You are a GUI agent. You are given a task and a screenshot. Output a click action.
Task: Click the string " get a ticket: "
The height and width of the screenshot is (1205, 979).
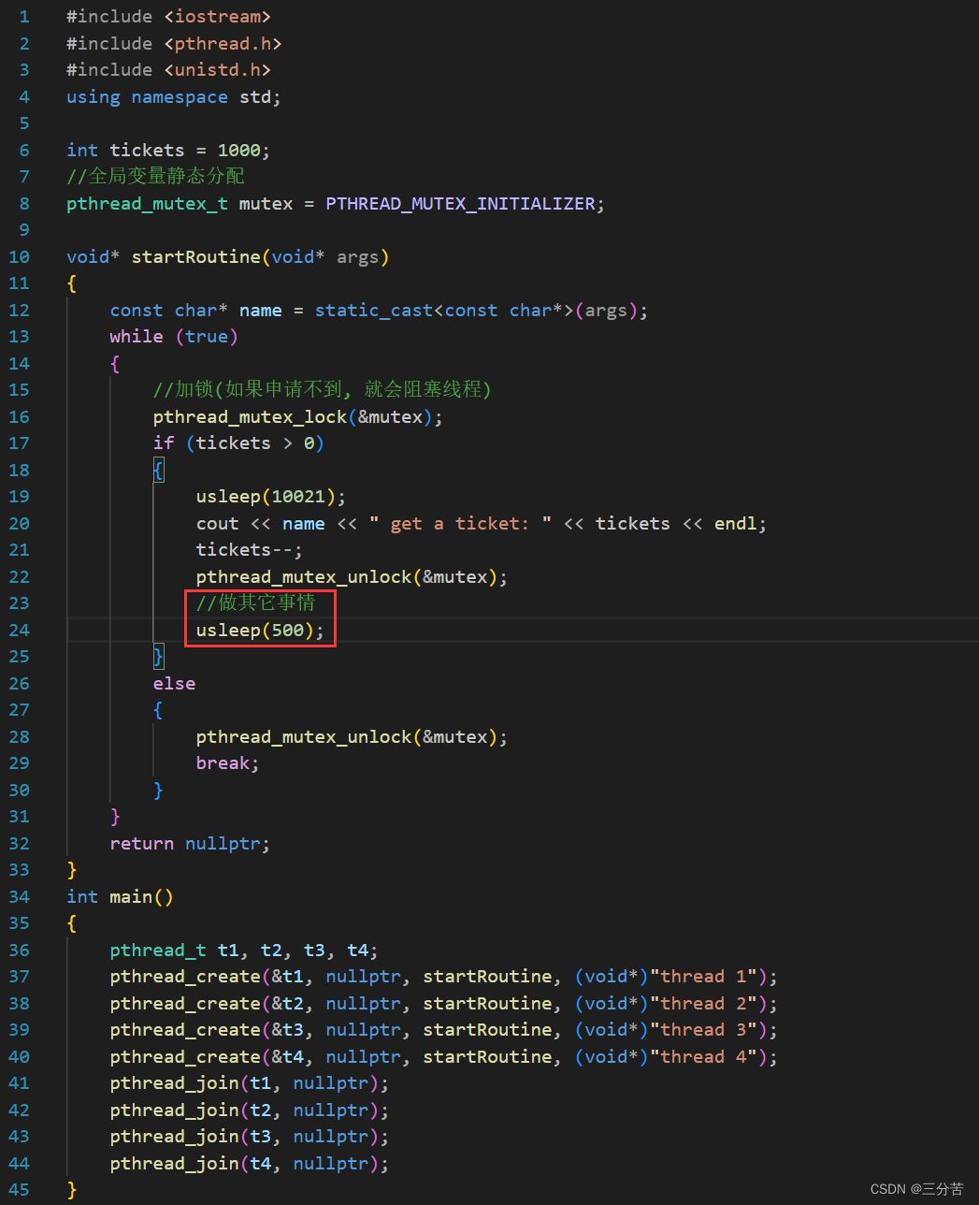[460, 523]
